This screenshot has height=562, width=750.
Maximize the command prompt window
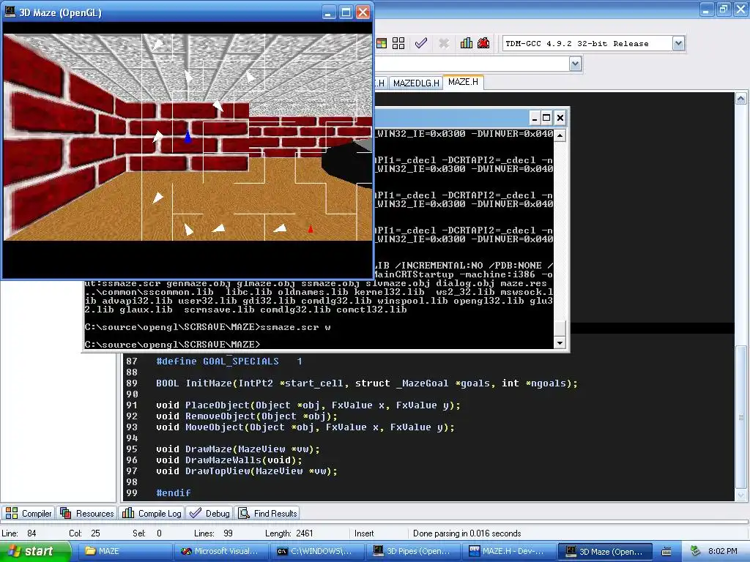pos(546,118)
